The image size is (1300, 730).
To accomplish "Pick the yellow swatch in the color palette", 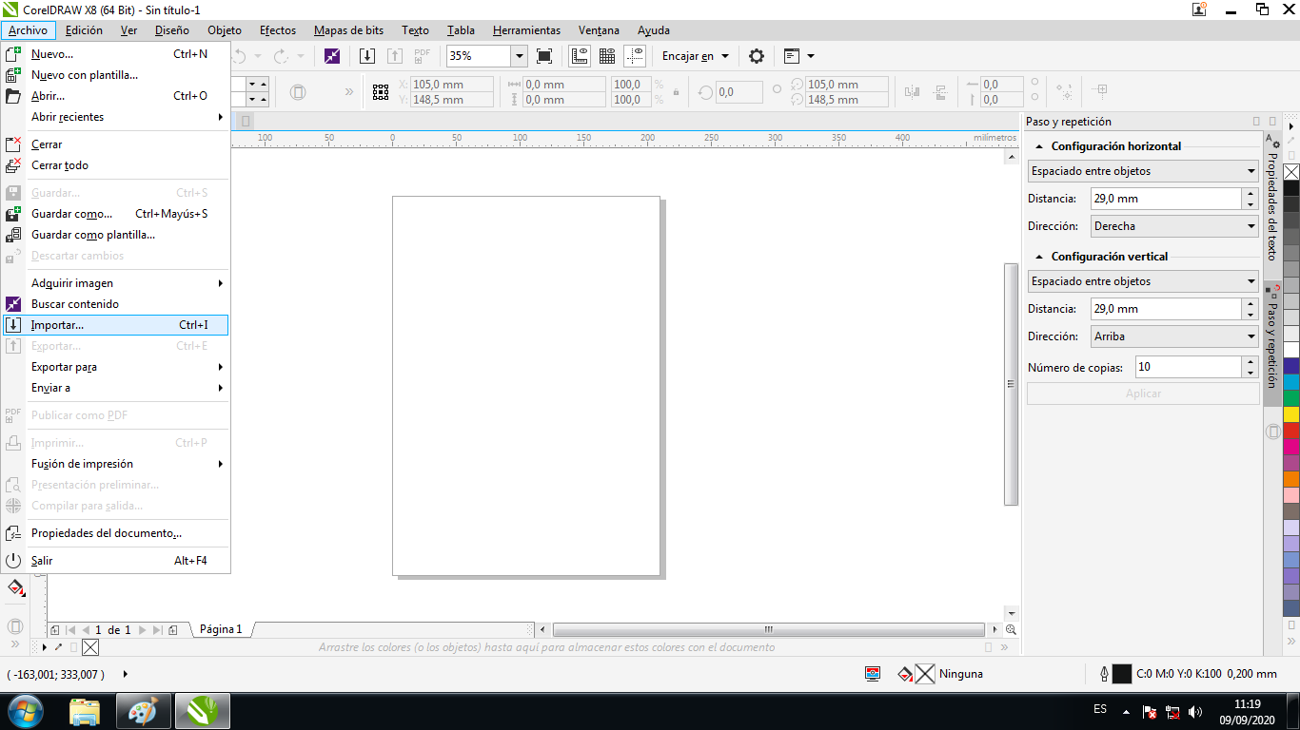I will point(1291,414).
